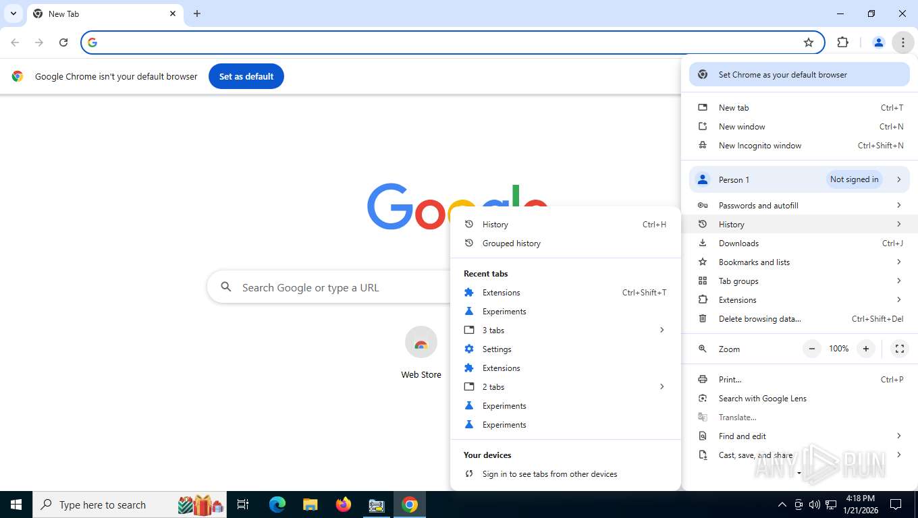Click the Chrome taskbar icon
918x518 pixels.
pos(410,505)
